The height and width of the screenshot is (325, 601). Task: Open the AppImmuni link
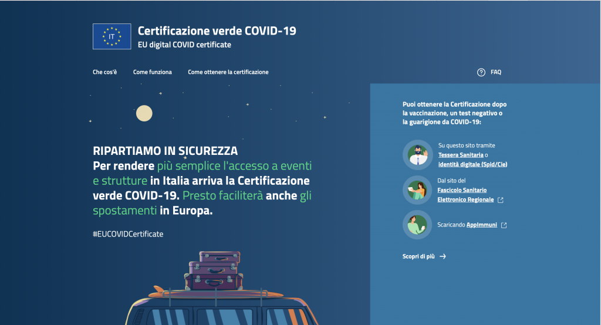click(481, 225)
